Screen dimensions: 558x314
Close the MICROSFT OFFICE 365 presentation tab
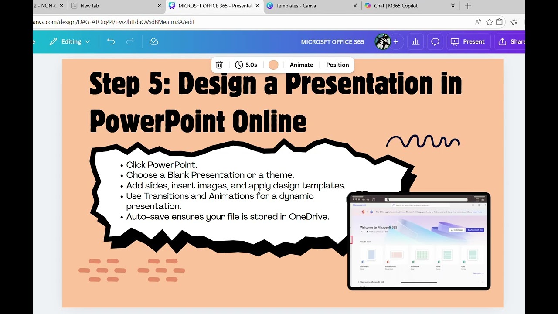point(257,6)
